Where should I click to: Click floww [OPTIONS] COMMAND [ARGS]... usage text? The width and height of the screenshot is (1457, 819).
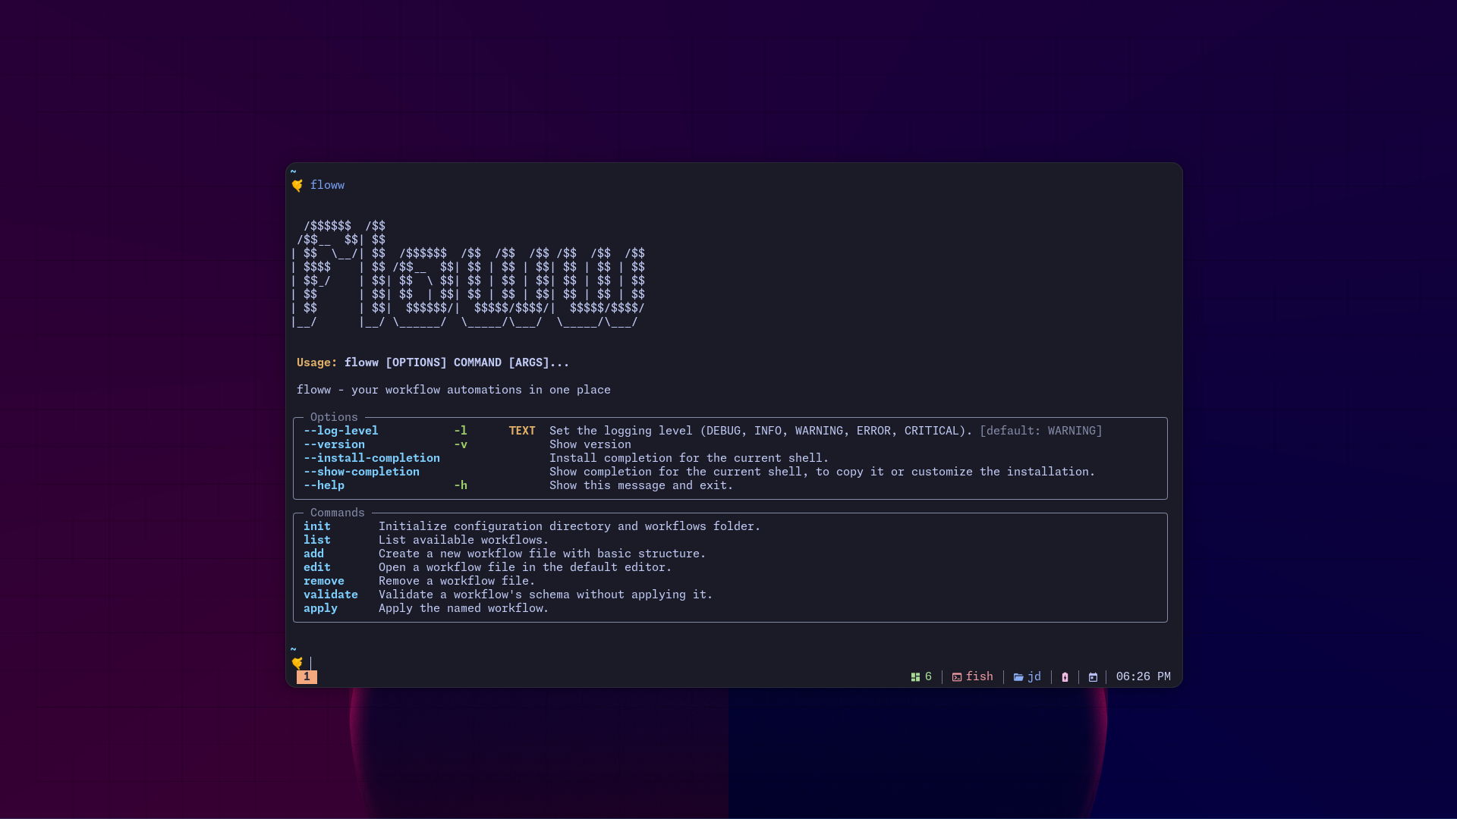[x=457, y=362]
